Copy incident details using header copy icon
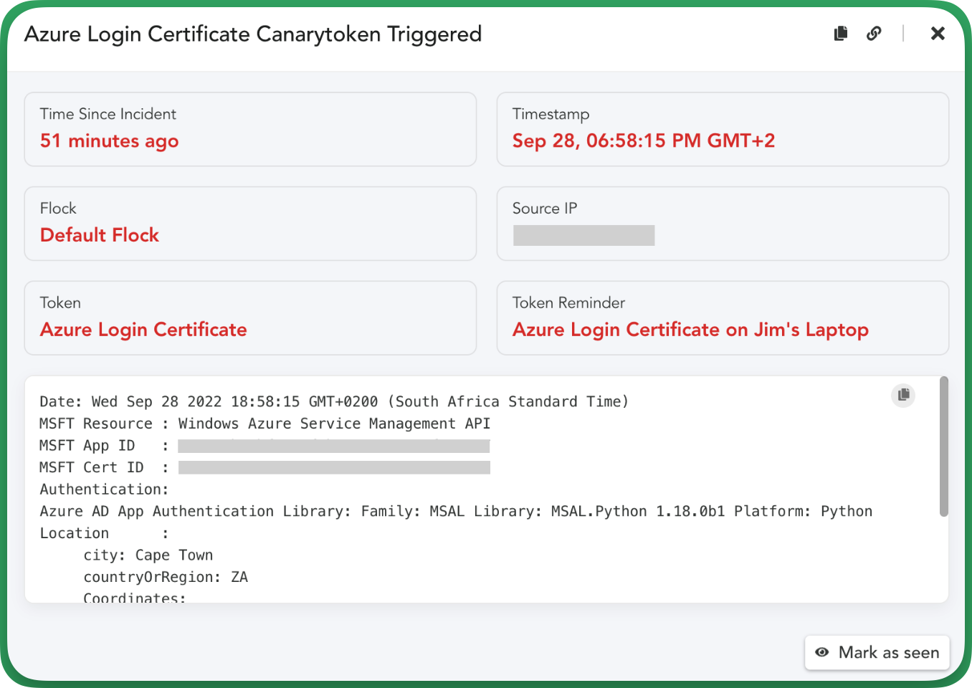This screenshot has height=688, width=972. (x=841, y=33)
